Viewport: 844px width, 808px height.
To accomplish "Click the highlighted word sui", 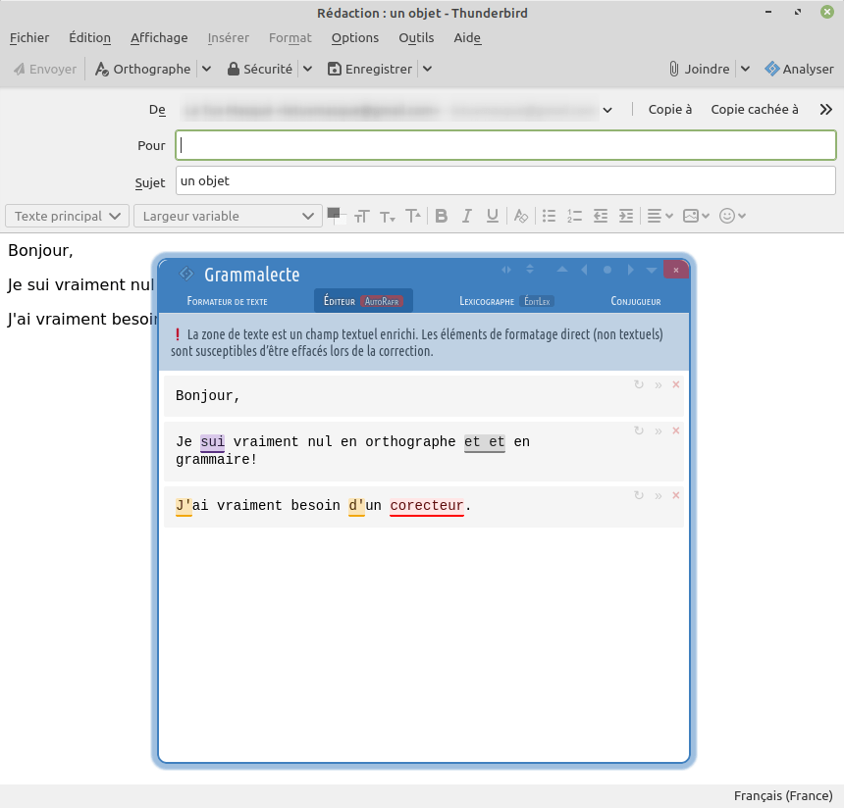I will click(x=213, y=442).
